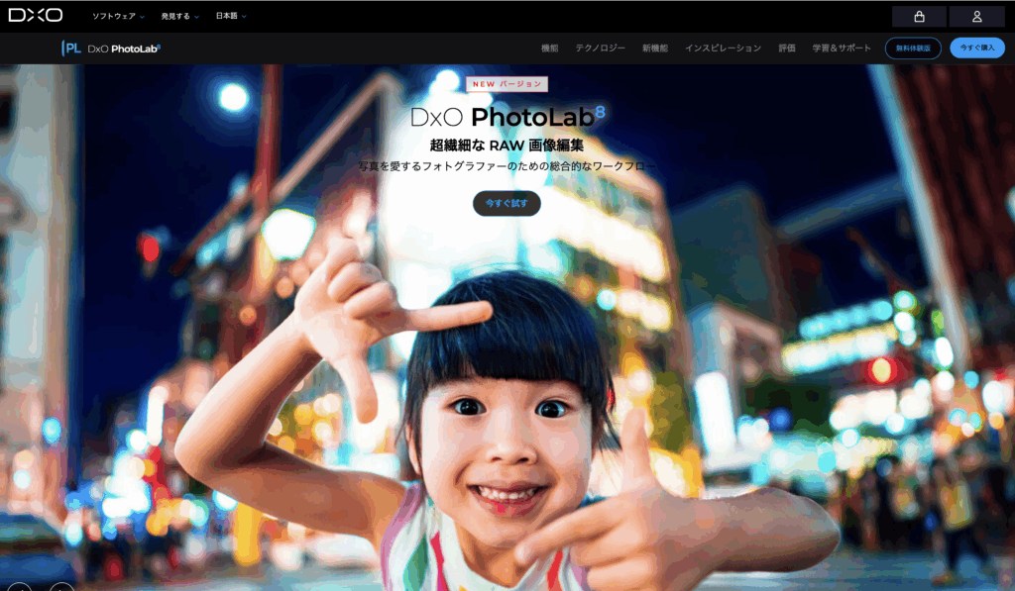Open the 評価 menu item
This screenshot has height=591, width=1015.
tap(786, 49)
